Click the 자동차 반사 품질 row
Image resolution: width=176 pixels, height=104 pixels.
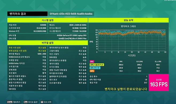pyautogui.click(x=27, y=86)
